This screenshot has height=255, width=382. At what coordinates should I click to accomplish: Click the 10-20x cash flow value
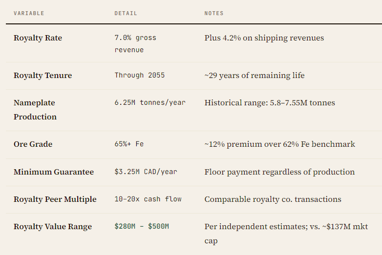148,199
